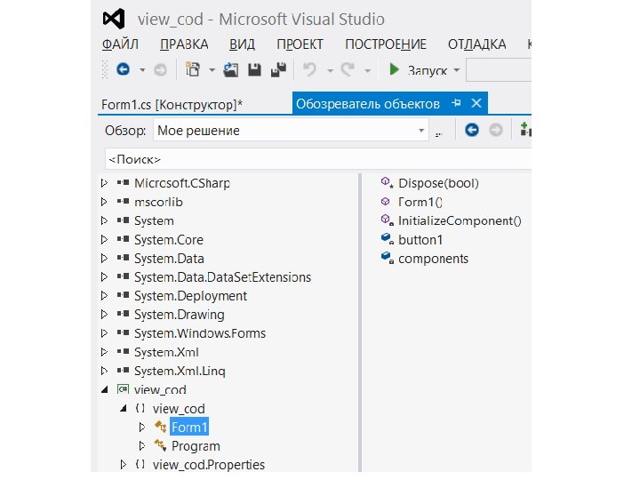This screenshot has height=480, width=640.
Task: Open the Navigate Backward history dropdown arrow
Action: 142,70
